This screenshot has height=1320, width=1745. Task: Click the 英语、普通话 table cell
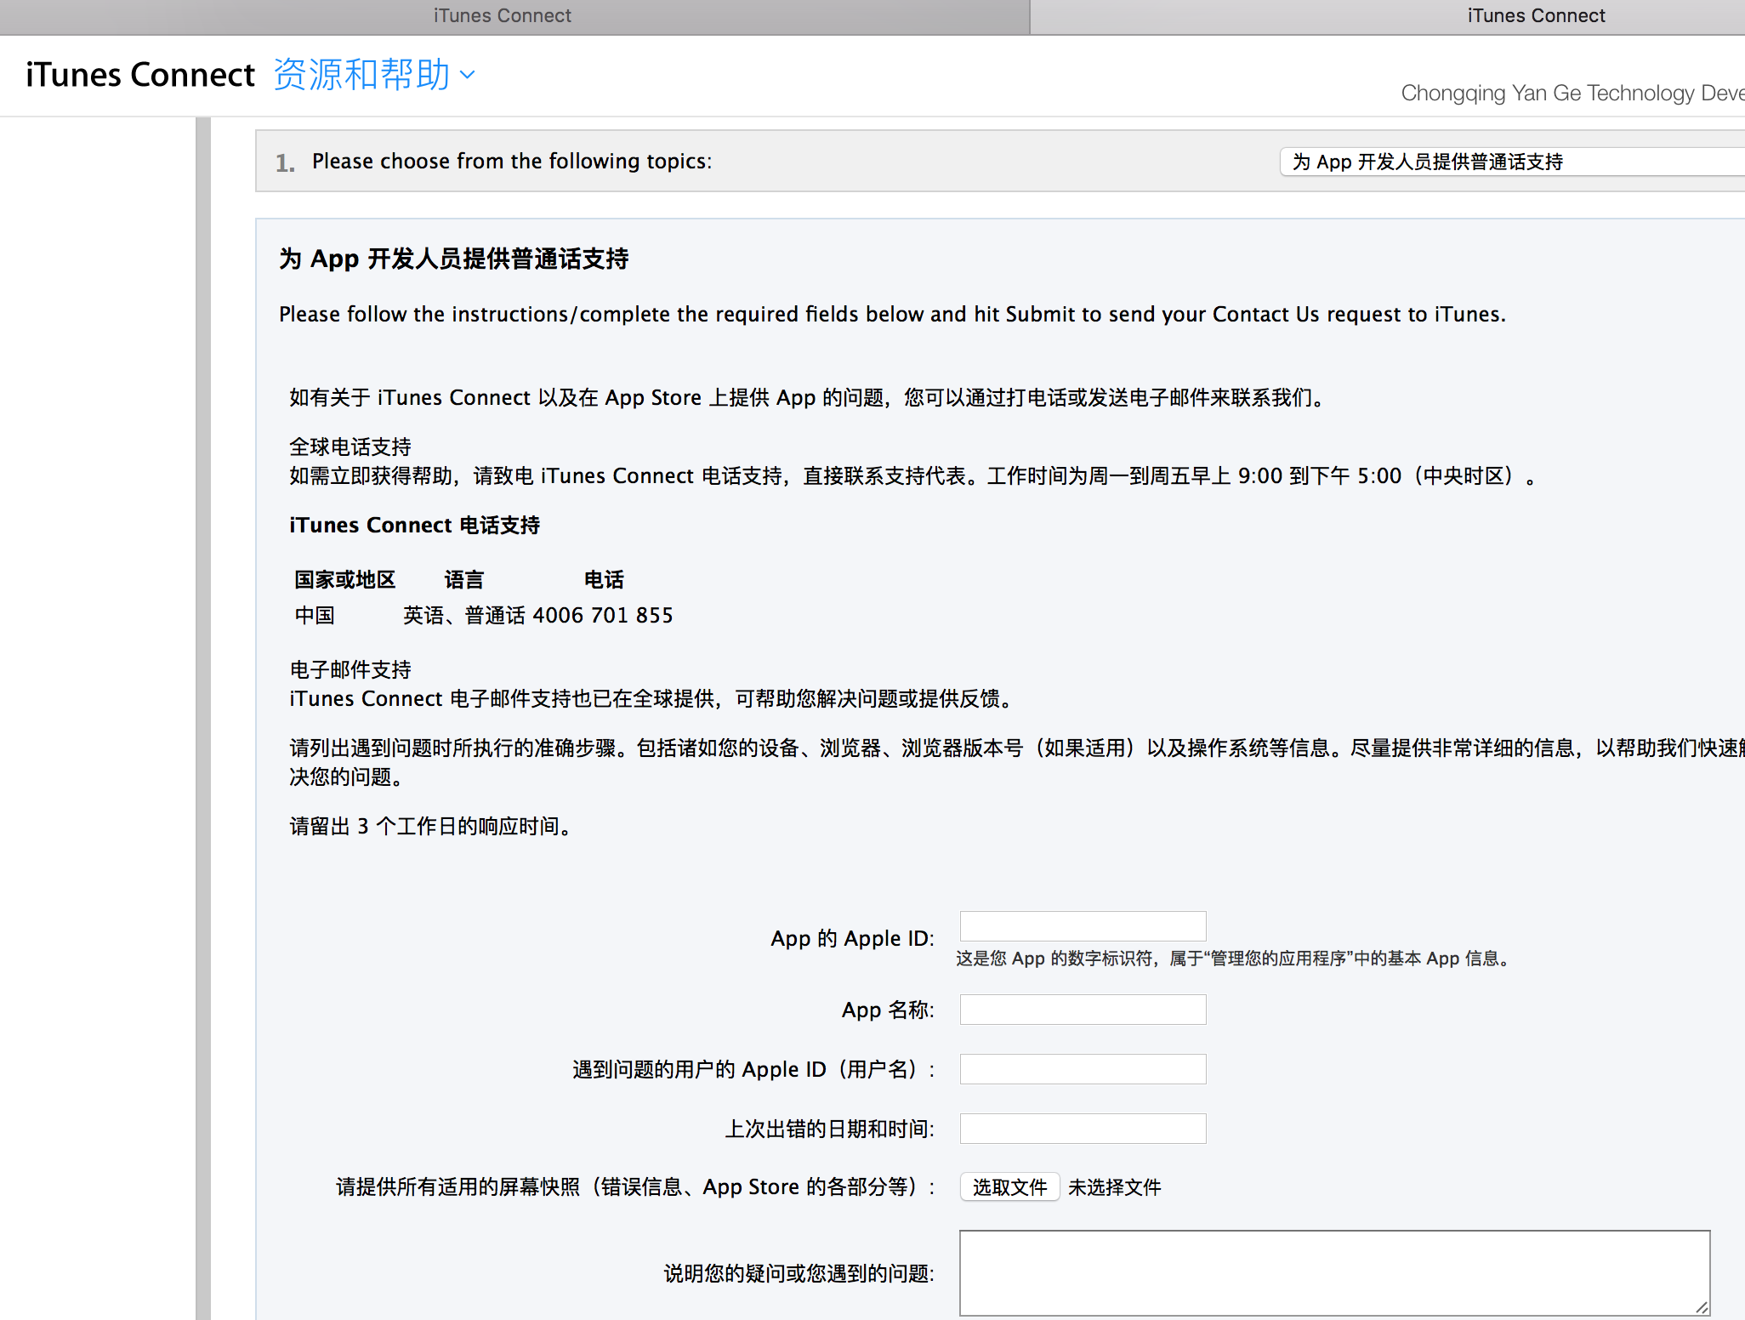[x=464, y=615]
